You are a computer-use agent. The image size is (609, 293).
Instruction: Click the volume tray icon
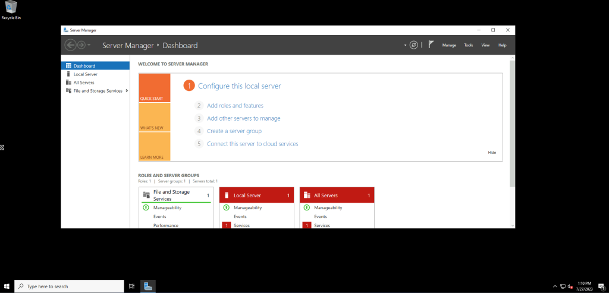(570, 286)
